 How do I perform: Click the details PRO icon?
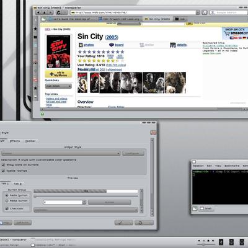(x=173, y=45)
